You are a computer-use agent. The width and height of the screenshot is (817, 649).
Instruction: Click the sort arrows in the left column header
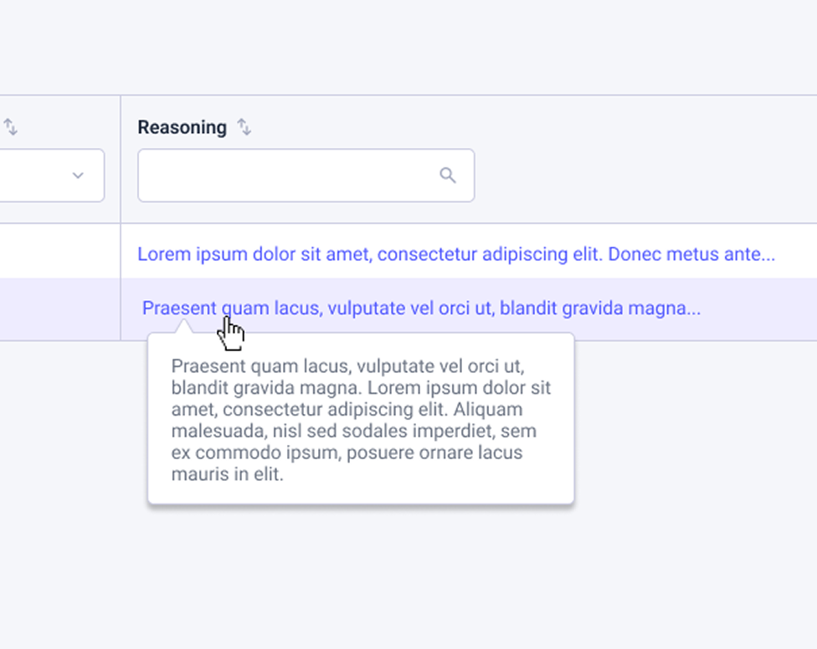pyautogui.click(x=10, y=127)
